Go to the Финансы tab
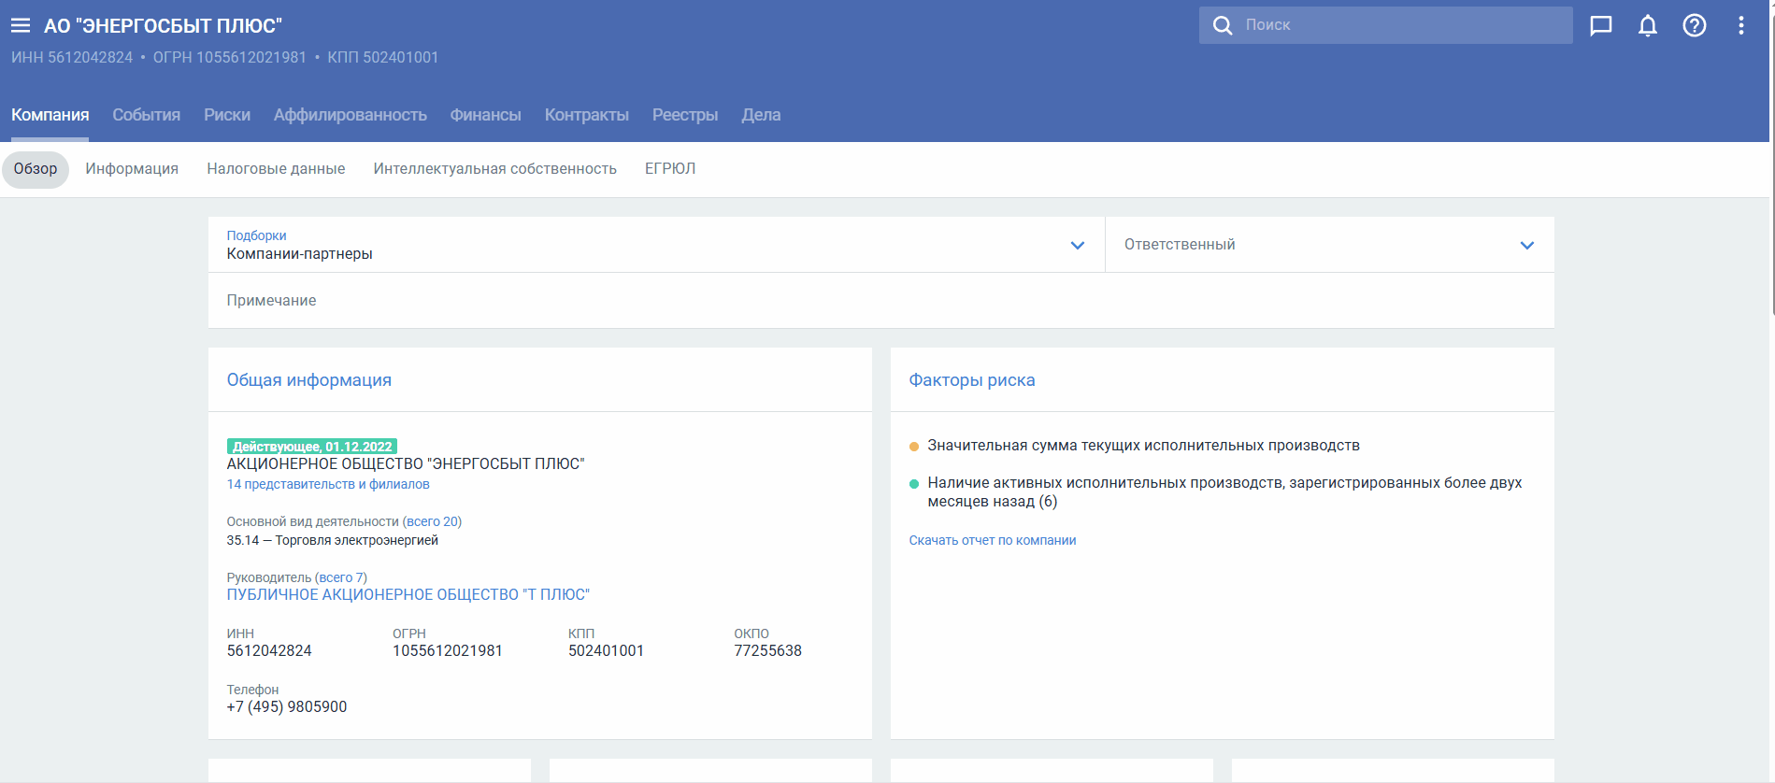 485,115
